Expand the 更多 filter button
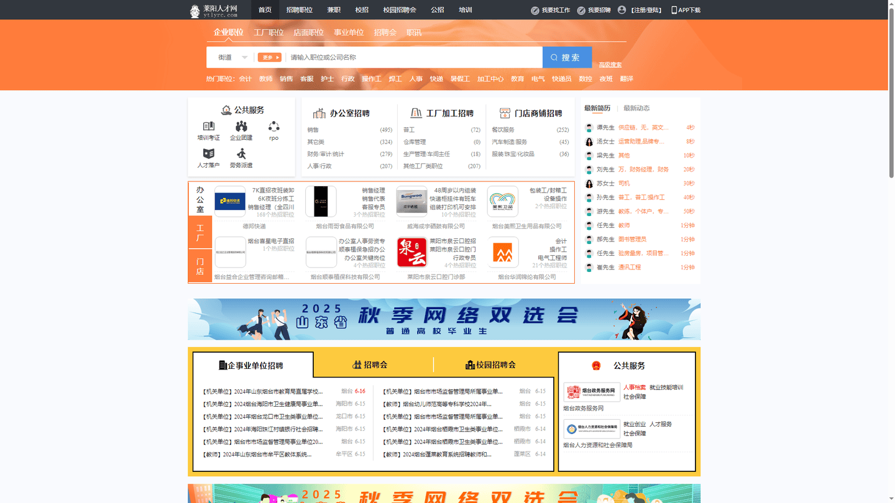Screen dimensions: 895x503 coord(270,57)
